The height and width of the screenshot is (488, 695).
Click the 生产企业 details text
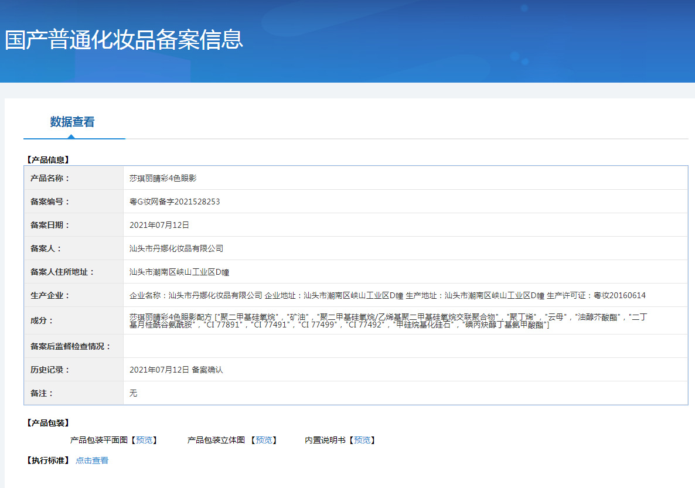[x=387, y=296]
